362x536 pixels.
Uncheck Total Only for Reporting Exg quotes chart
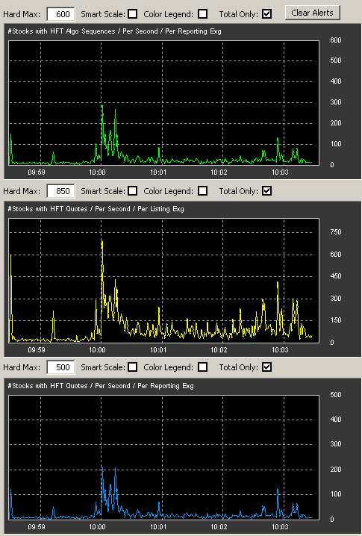[x=267, y=367]
